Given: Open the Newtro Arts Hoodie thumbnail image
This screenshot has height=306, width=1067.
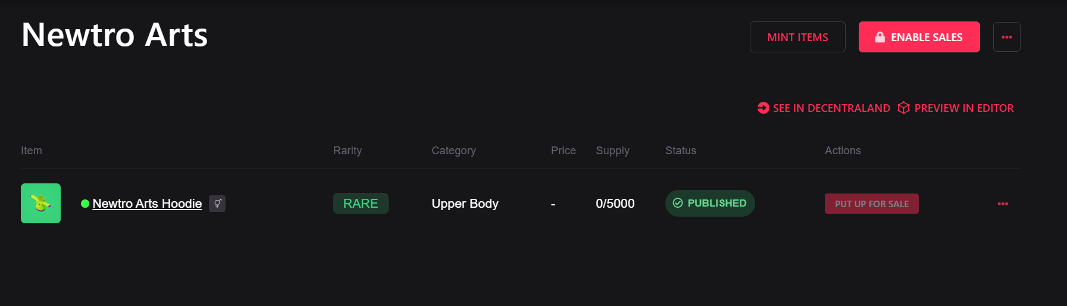Looking at the screenshot, I should point(40,203).
